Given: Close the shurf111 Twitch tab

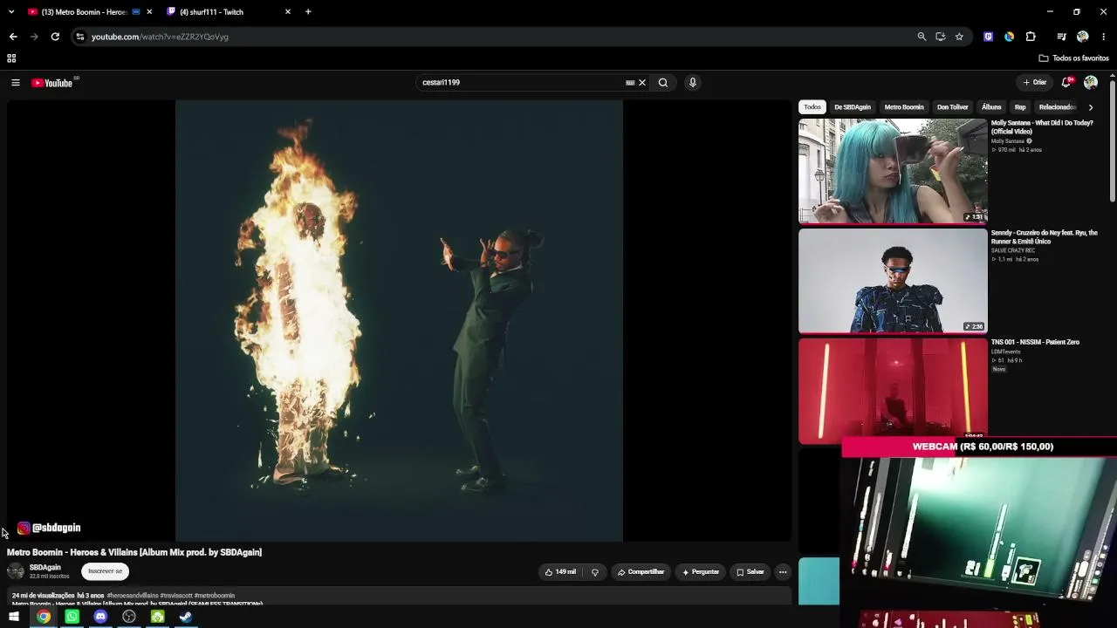Looking at the screenshot, I should point(288,12).
